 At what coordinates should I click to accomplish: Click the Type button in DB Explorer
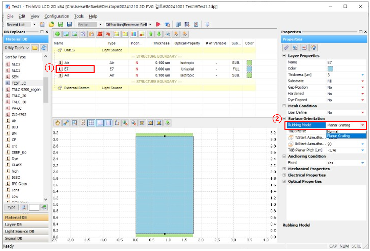[12, 208]
